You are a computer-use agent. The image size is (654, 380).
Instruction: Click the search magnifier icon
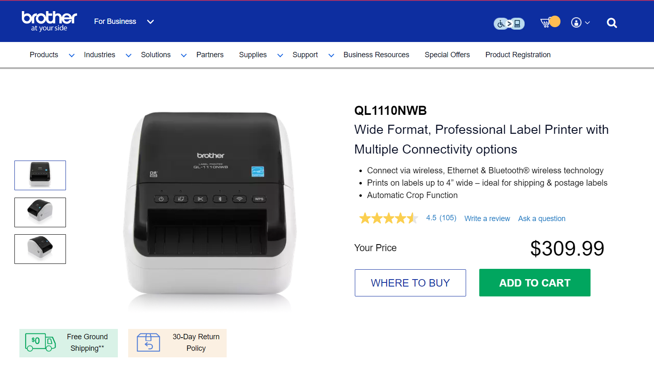click(612, 23)
